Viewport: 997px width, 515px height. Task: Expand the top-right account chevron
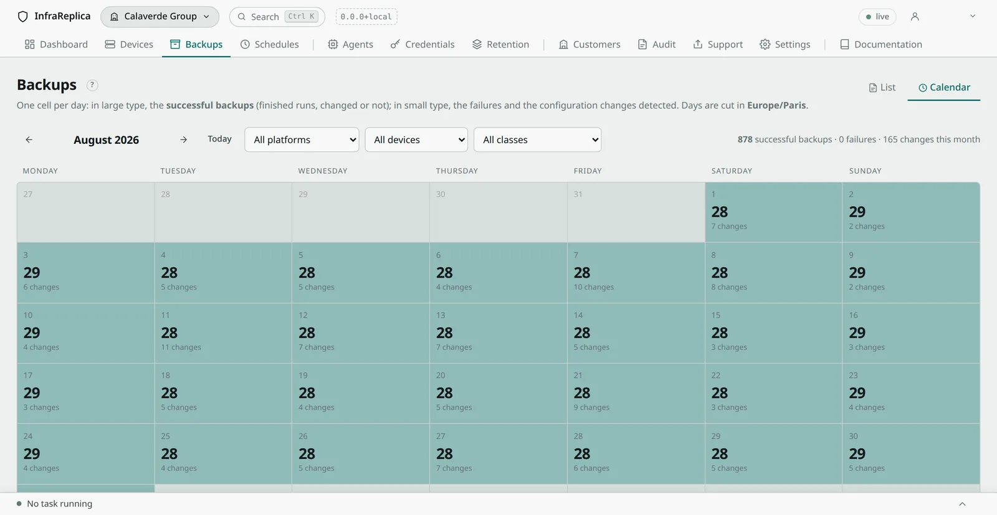(x=973, y=16)
